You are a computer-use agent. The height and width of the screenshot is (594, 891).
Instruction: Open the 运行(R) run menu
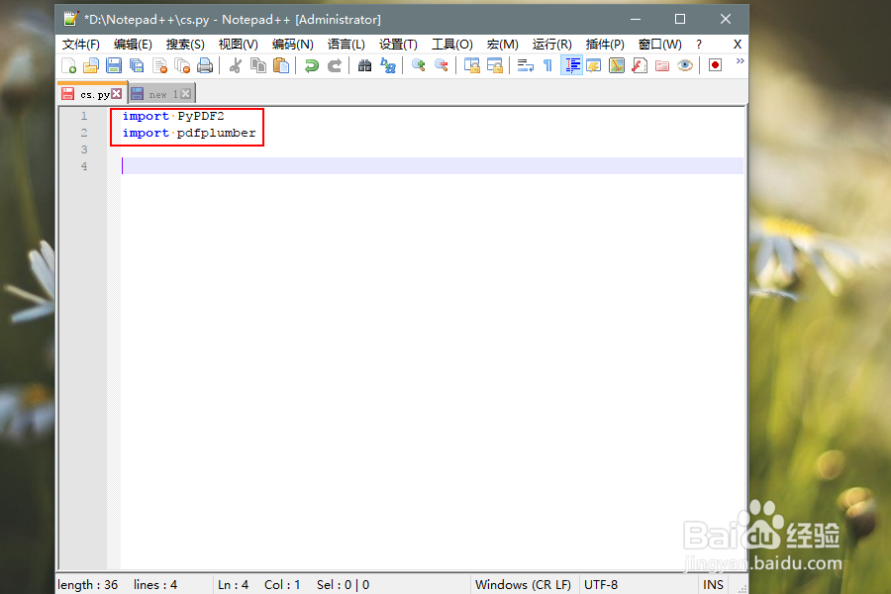click(x=551, y=44)
